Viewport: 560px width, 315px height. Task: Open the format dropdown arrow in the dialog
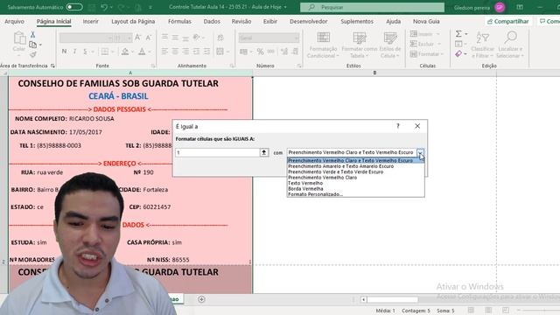click(420, 153)
